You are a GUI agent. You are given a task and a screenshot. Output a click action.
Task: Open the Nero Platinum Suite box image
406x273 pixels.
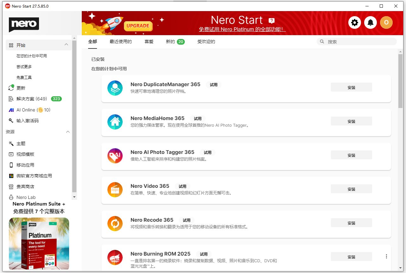[x=39, y=244]
